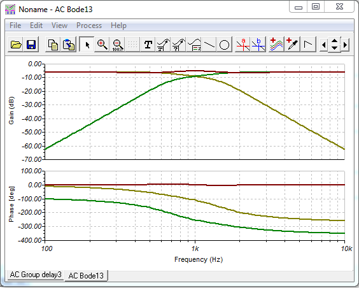The height and width of the screenshot is (288, 359).
Task: Pick the eyedropper add-curve tool
Action: coord(292,44)
